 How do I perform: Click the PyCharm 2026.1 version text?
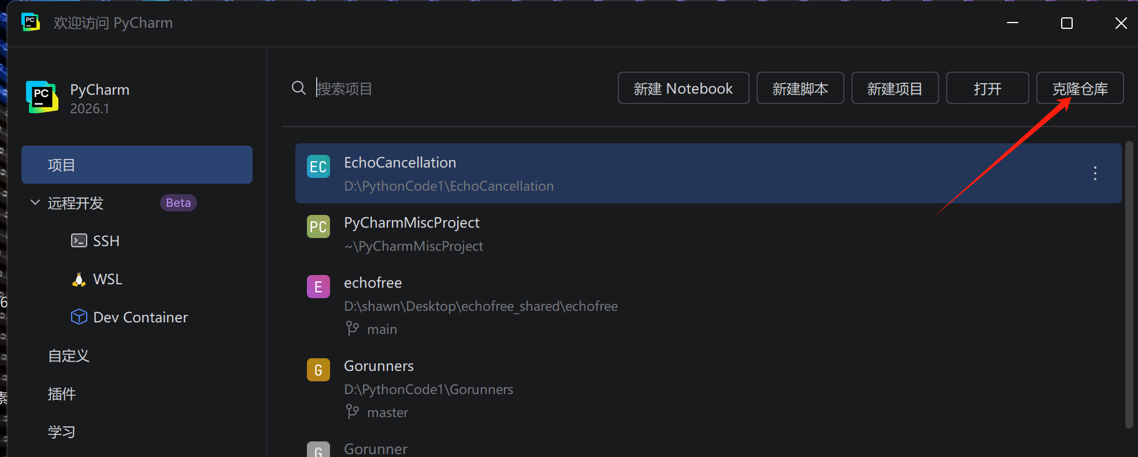90,109
